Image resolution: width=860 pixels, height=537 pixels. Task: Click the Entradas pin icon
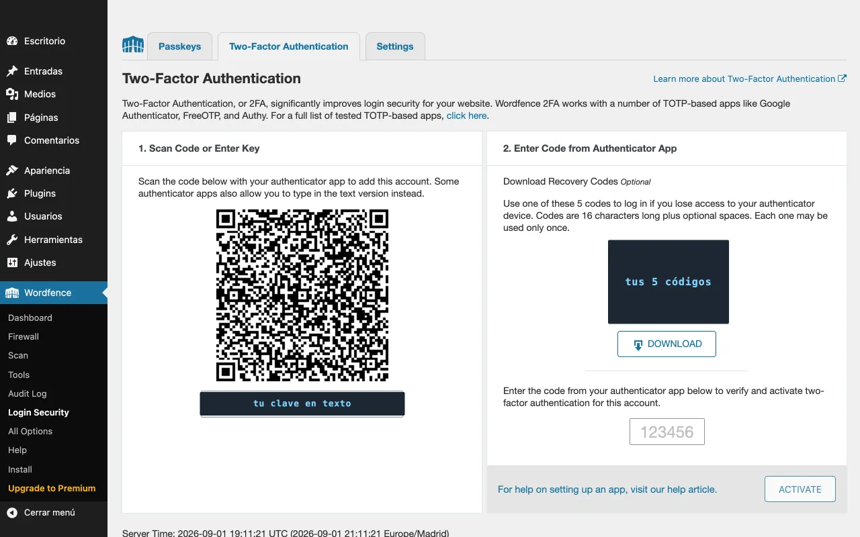12,71
